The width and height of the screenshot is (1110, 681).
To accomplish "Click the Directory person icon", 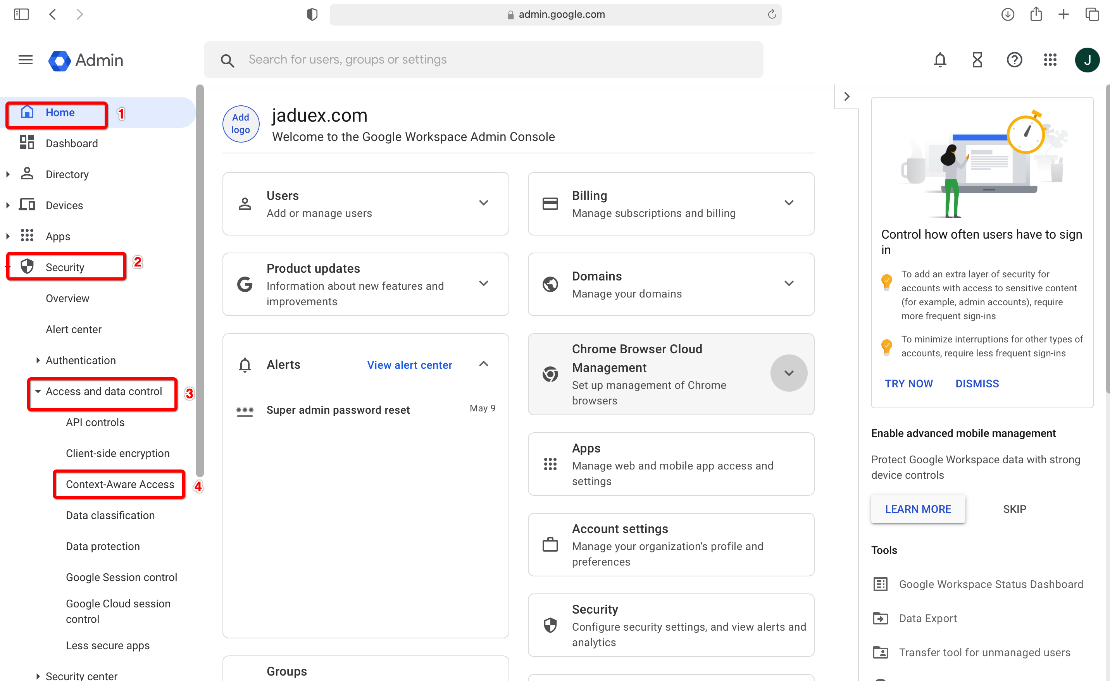I will [x=27, y=174].
